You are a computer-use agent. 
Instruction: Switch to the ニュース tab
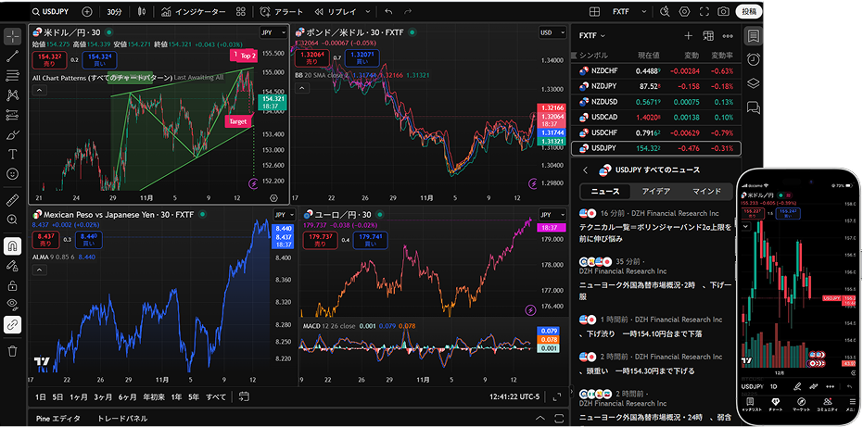point(605,192)
